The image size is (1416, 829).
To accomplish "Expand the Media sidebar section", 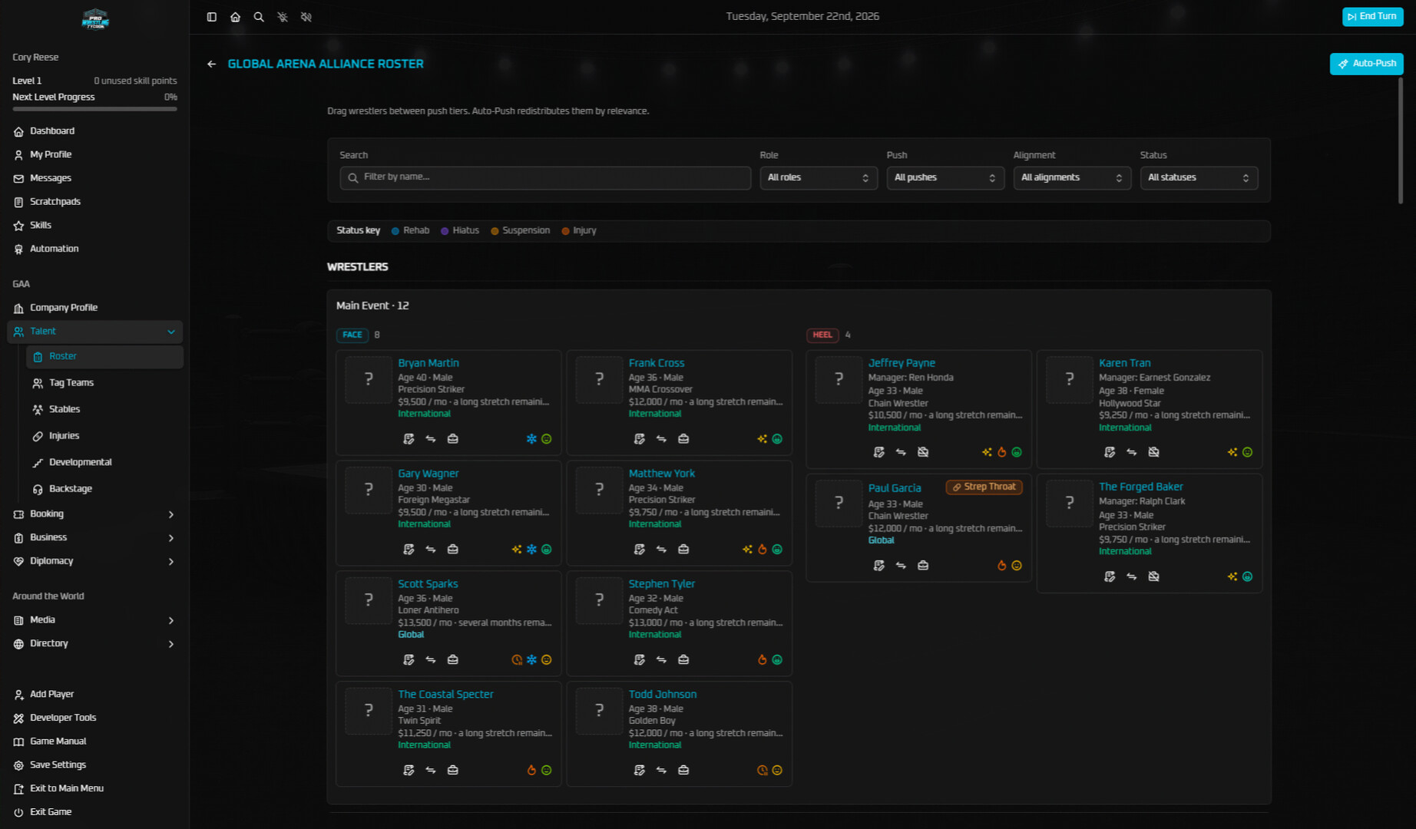I will point(95,620).
